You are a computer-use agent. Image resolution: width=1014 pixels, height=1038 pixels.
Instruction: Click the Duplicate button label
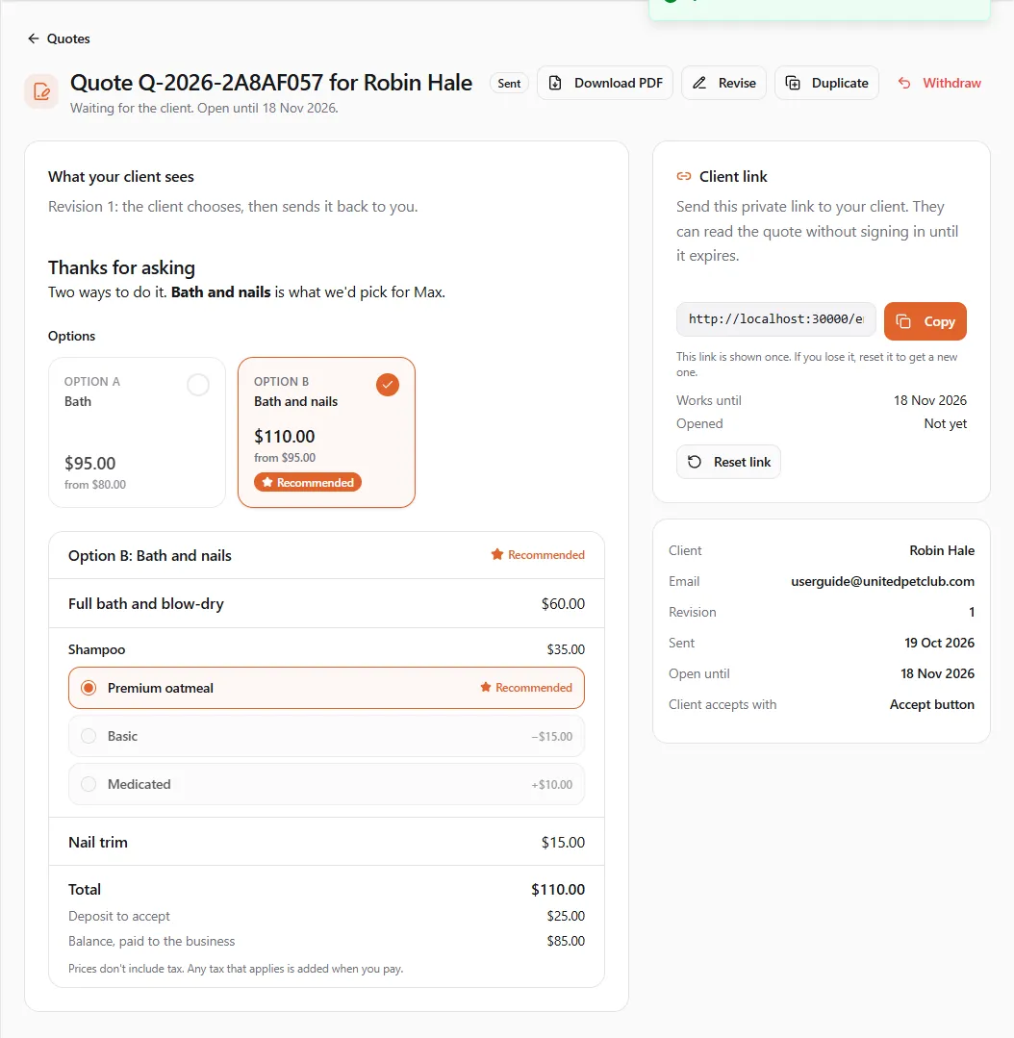point(840,83)
